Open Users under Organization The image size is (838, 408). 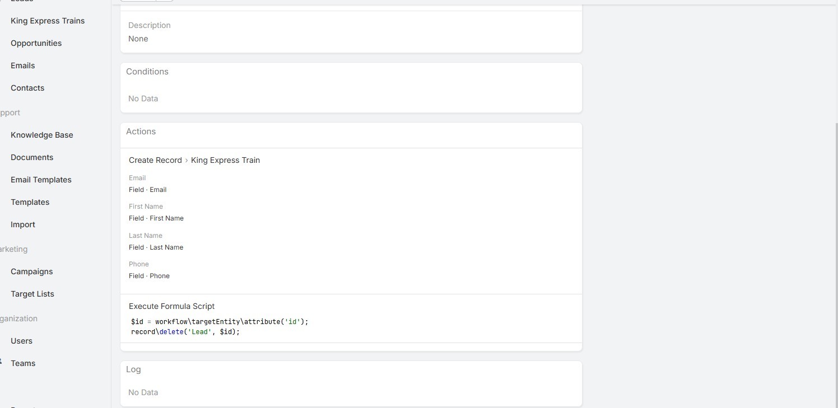(21, 341)
